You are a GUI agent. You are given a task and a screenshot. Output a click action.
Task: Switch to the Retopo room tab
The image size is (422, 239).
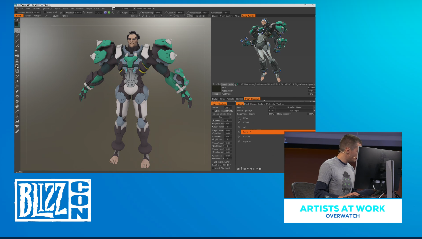tap(37, 16)
